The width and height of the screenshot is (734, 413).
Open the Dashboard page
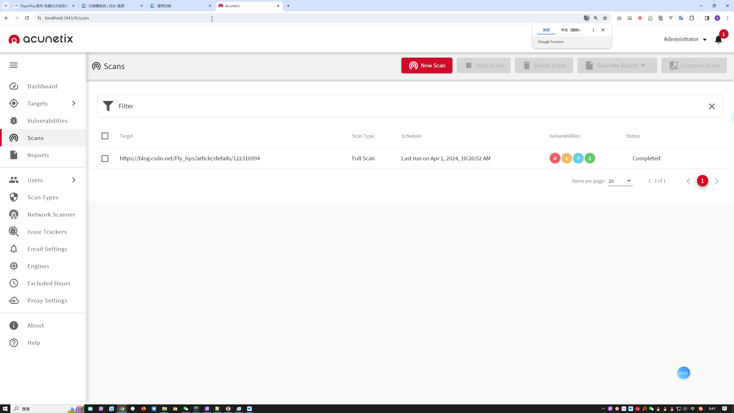coord(42,86)
